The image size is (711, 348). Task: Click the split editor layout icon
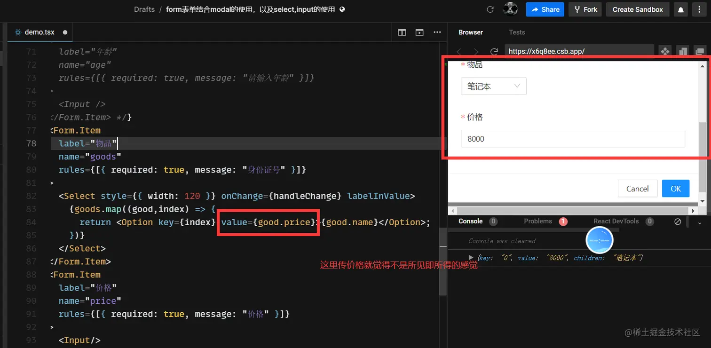click(402, 32)
